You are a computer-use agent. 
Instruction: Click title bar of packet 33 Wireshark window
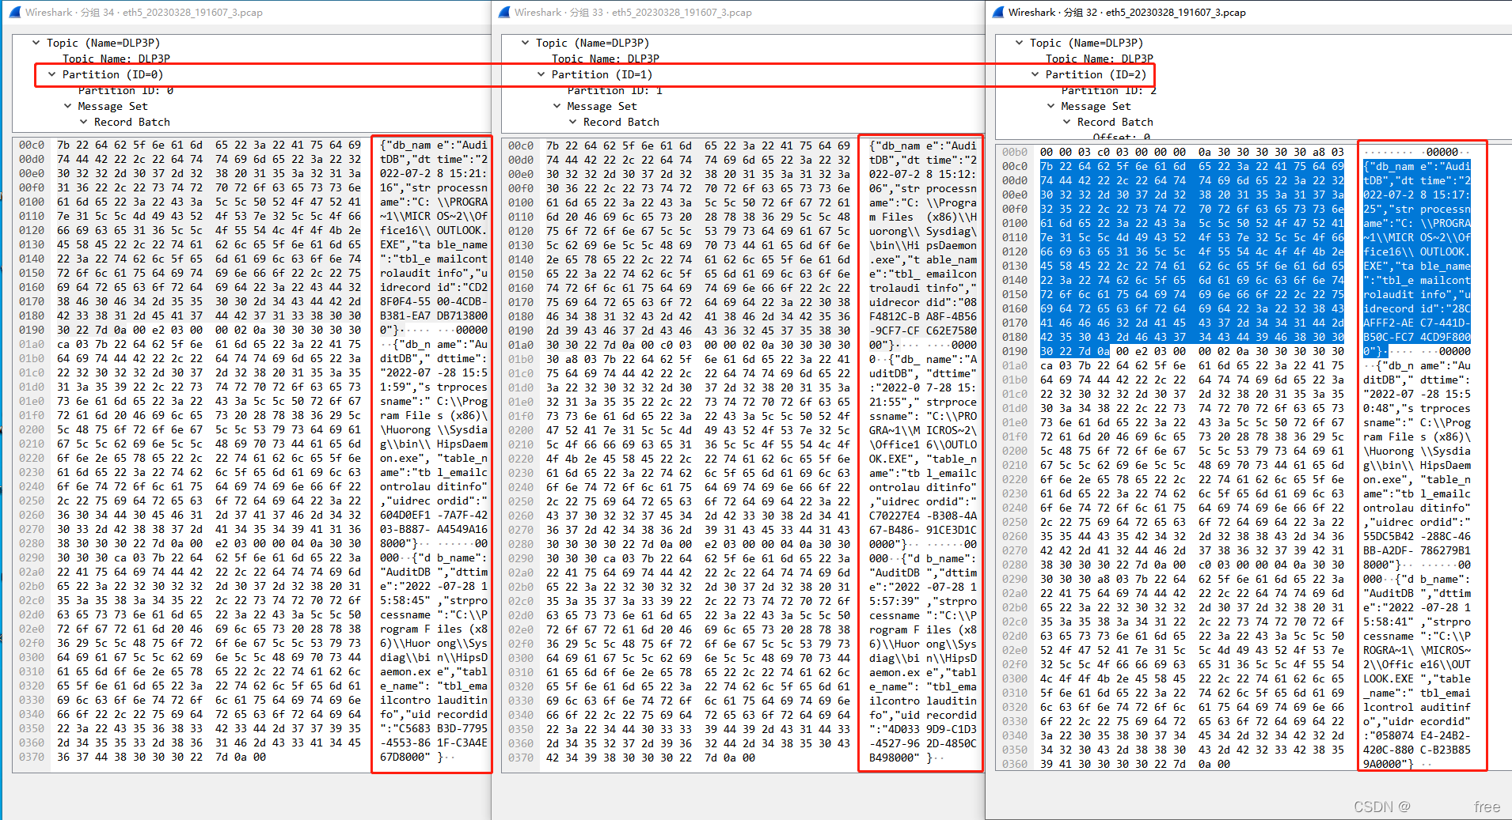click(x=738, y=12)
